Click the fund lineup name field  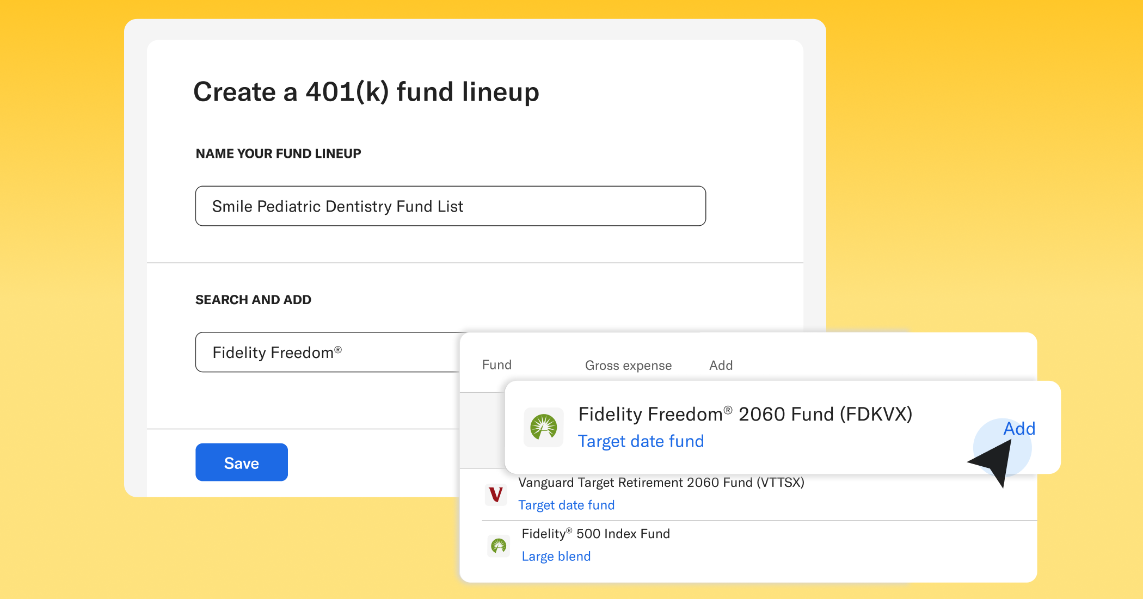point(450,206)
